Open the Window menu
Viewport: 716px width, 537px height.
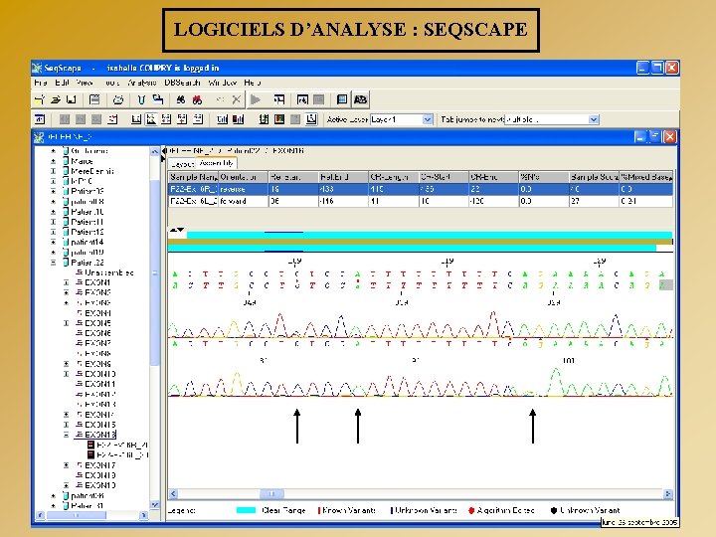coord(223,83)
